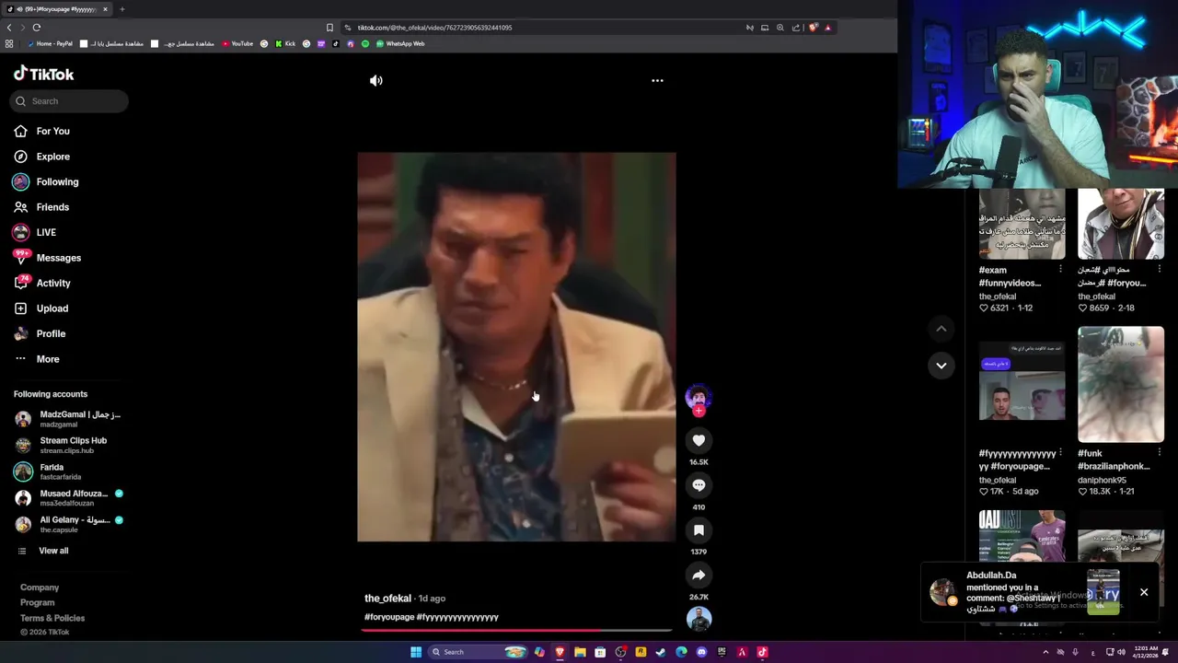Open the Profile page
The image size is (1178, 663).
[40, 333]
